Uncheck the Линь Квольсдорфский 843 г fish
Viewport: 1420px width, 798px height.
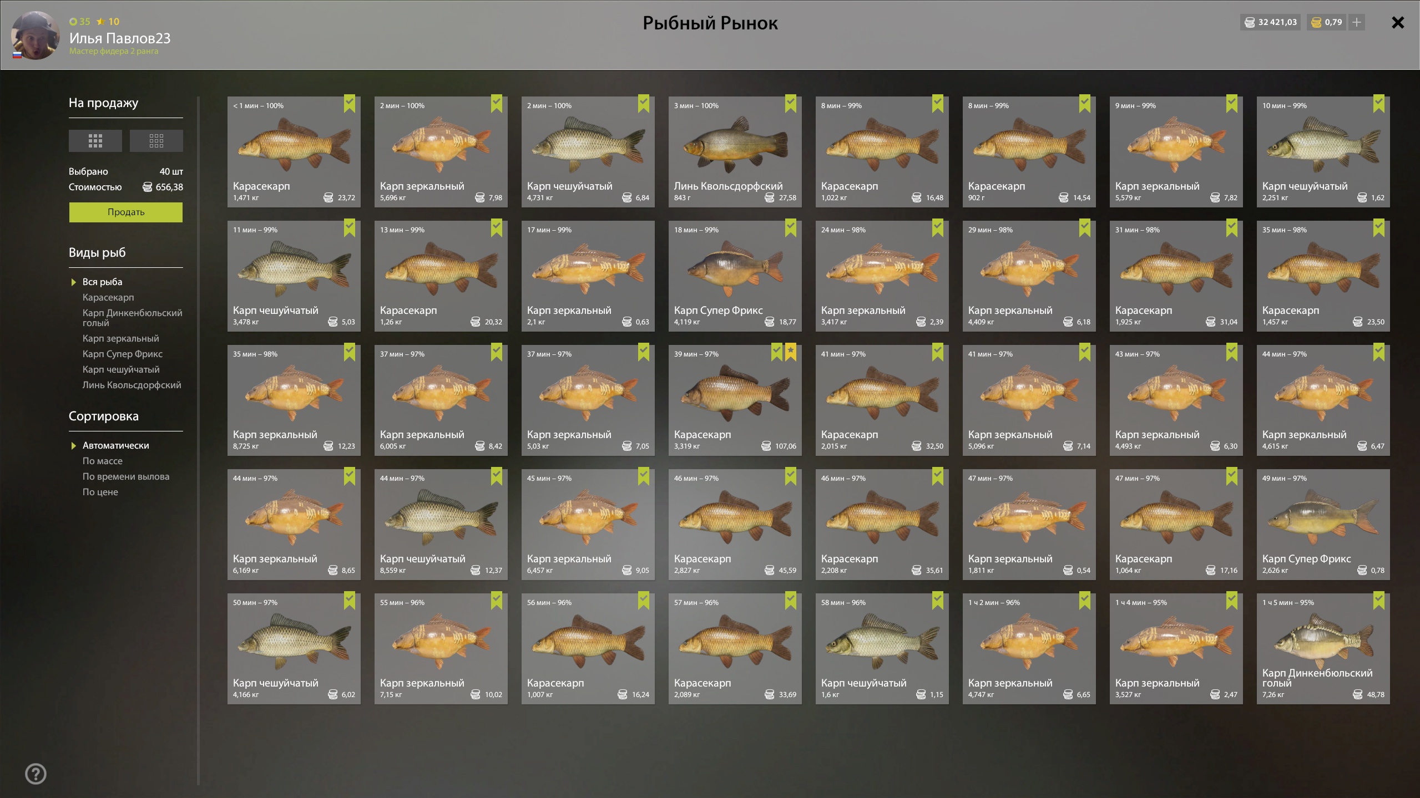[x=791, y=104]
